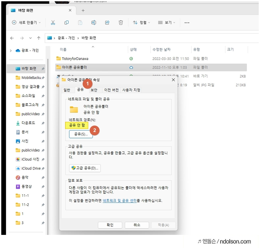Click pin icon next to 문서
The image size is (260, 248).
click(43, 132)
